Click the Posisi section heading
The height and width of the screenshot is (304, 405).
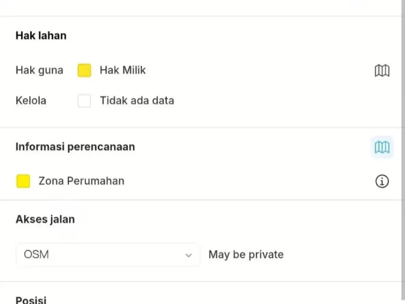click(x=31, y=300)
